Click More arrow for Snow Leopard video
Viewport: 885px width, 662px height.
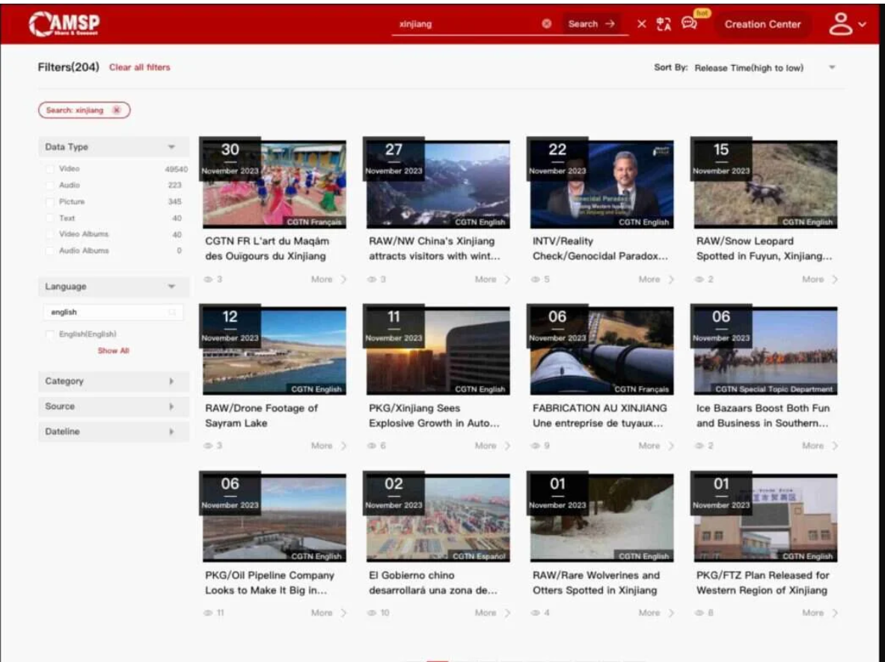(835, 279)
